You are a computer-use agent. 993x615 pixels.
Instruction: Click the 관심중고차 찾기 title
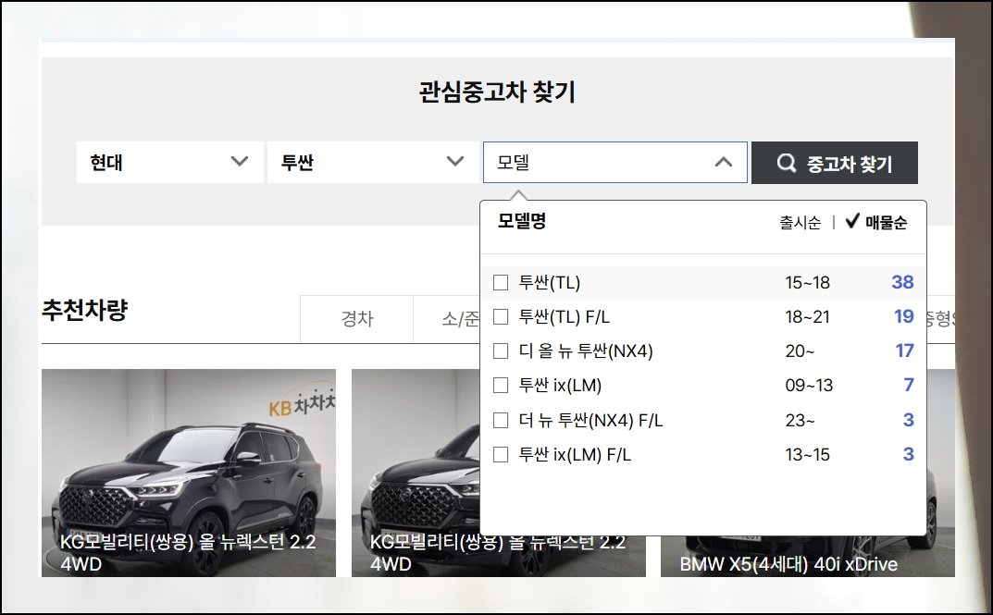(497, 92)
